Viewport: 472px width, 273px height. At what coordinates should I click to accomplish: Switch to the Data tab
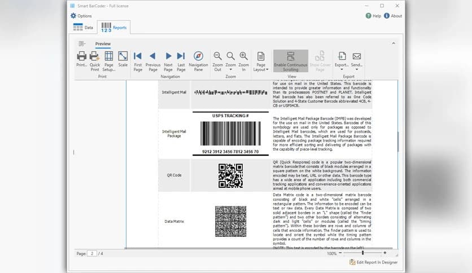tap(83, 28)
